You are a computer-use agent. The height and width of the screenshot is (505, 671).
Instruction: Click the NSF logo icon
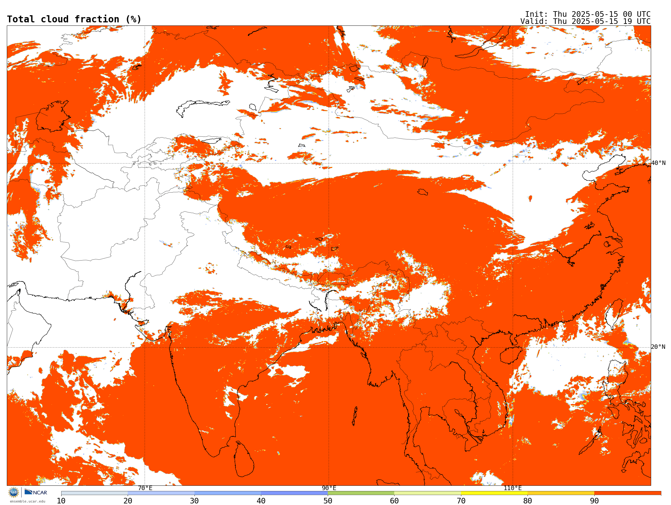pos(14,492)
